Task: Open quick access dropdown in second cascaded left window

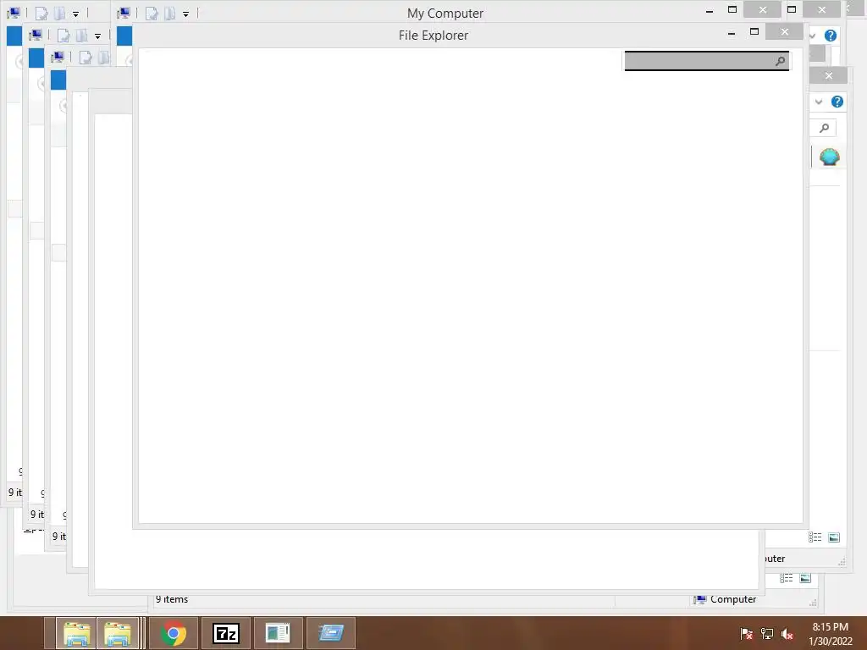Action: [98, 36]
